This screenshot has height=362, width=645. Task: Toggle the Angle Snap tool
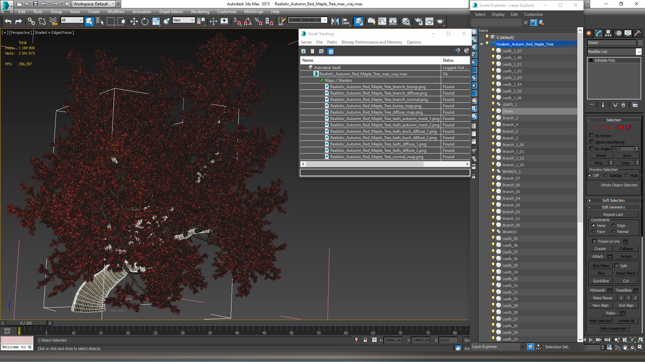pos(248,21)
